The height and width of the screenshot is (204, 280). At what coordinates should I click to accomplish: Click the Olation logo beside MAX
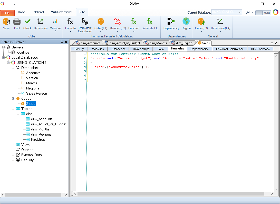(276, 12)
